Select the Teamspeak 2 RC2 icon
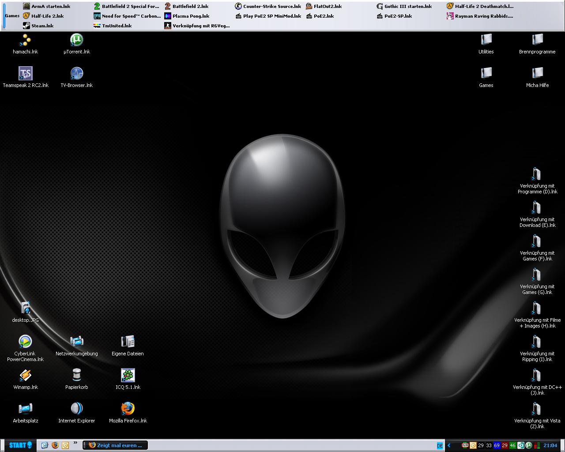Image resolution: width=565 pixels, height=452 pixels. point(26,77)
